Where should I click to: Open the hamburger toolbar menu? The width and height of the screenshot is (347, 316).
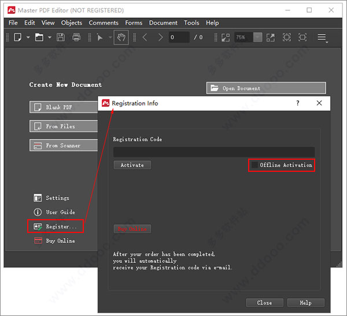tap(322, 37)
